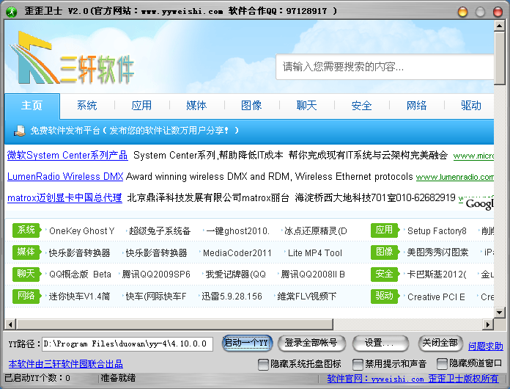Click the green 应用 category tag

(x=385, y=230)
